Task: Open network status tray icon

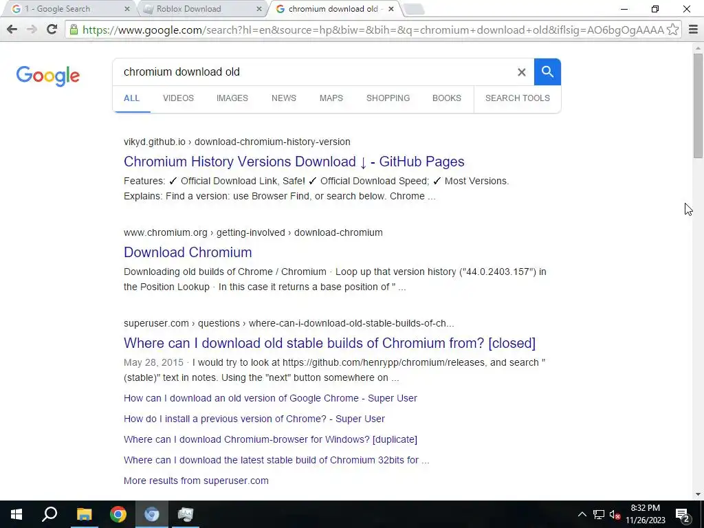Action: pos(599,514)
